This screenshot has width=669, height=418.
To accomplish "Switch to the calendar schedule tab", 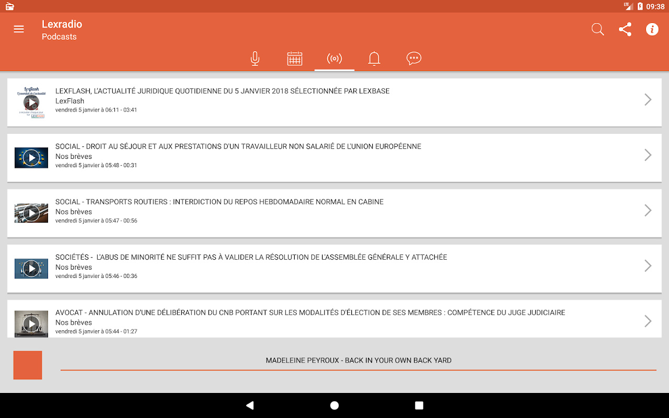I will [x=295, y=59].
